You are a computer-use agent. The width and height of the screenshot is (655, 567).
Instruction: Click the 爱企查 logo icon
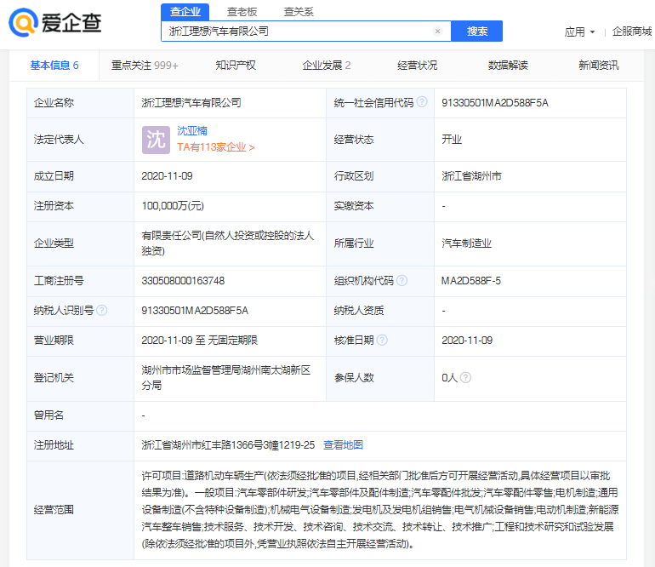coord(24,23)
